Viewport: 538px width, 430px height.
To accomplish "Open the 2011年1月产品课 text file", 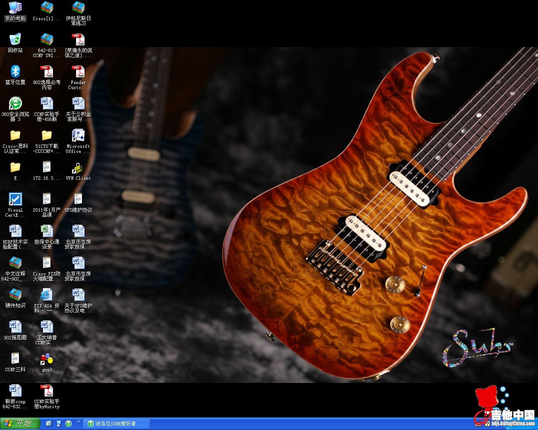I will tap(47, 205).
